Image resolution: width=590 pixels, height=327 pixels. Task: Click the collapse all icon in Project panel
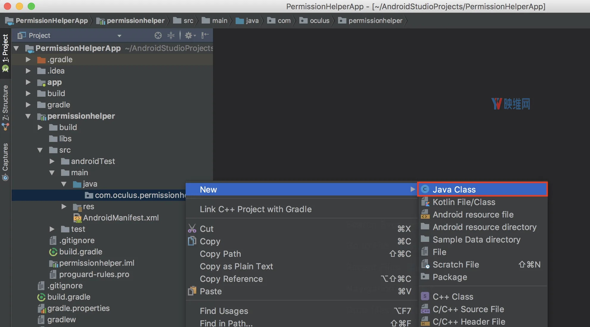pyautogui.click(x=171, y=35)
